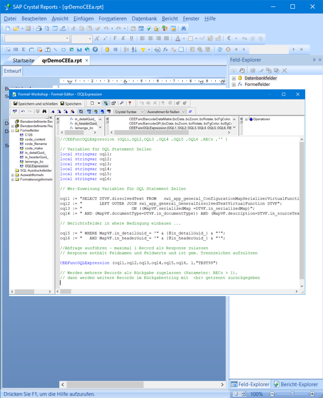The image size is (323, 398).
Task: Click binoculars search icon in Formula Editor
Action: click(44, 111)
